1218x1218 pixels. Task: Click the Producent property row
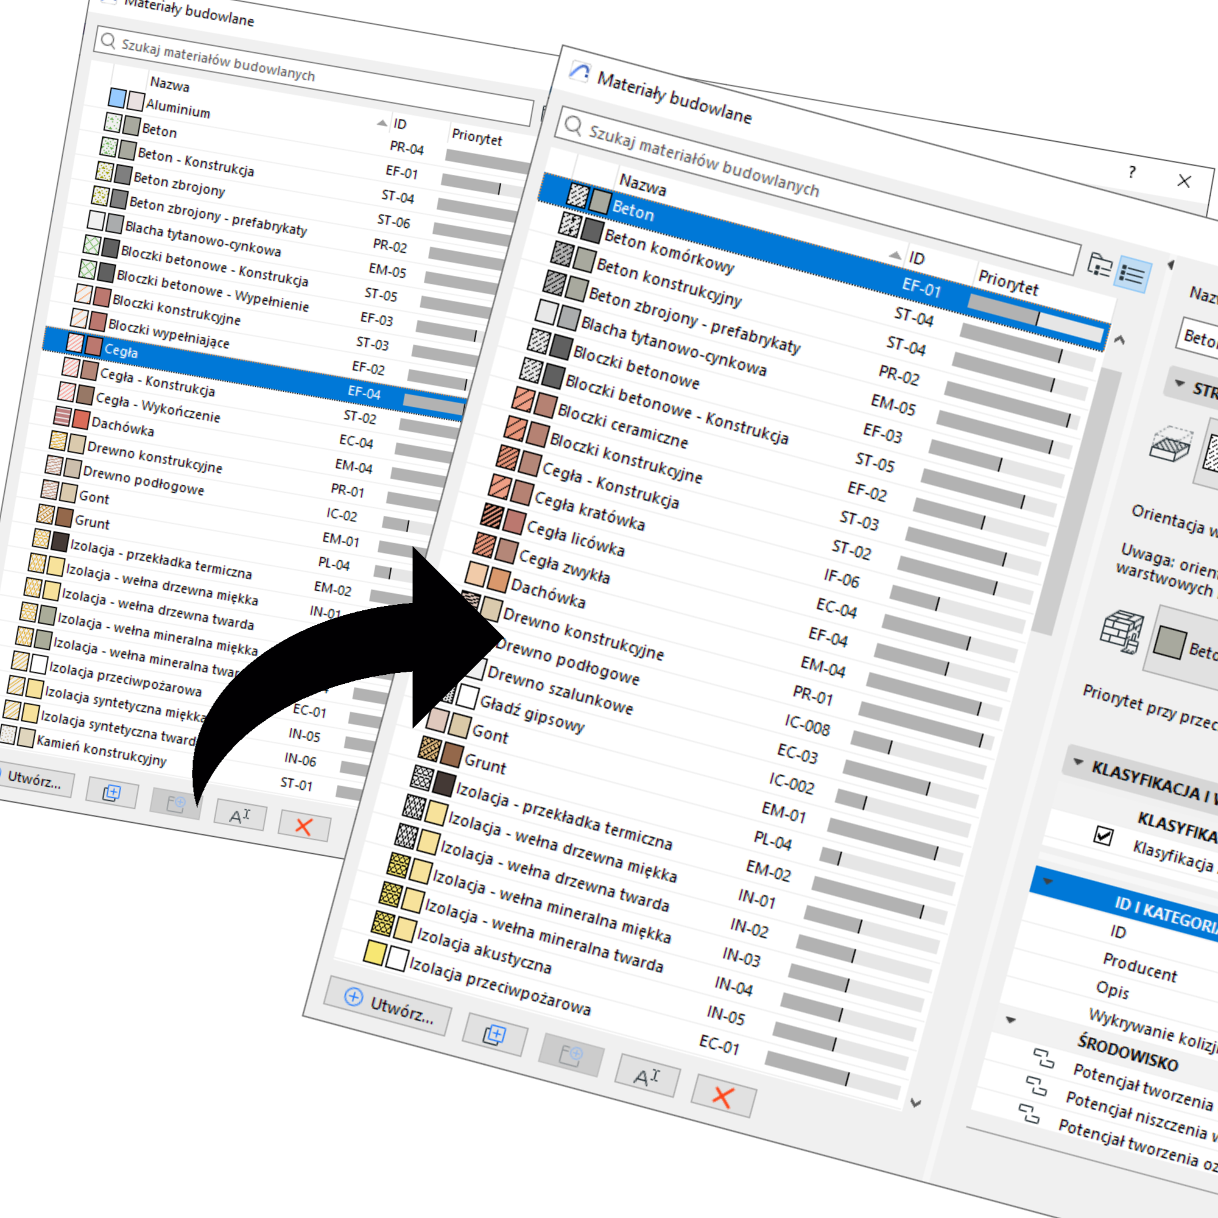tap(1140, 968)
